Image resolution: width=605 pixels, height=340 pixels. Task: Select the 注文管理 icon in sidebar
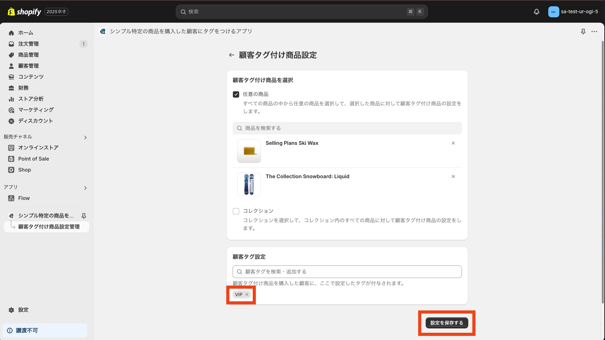(x=11, y=44)
